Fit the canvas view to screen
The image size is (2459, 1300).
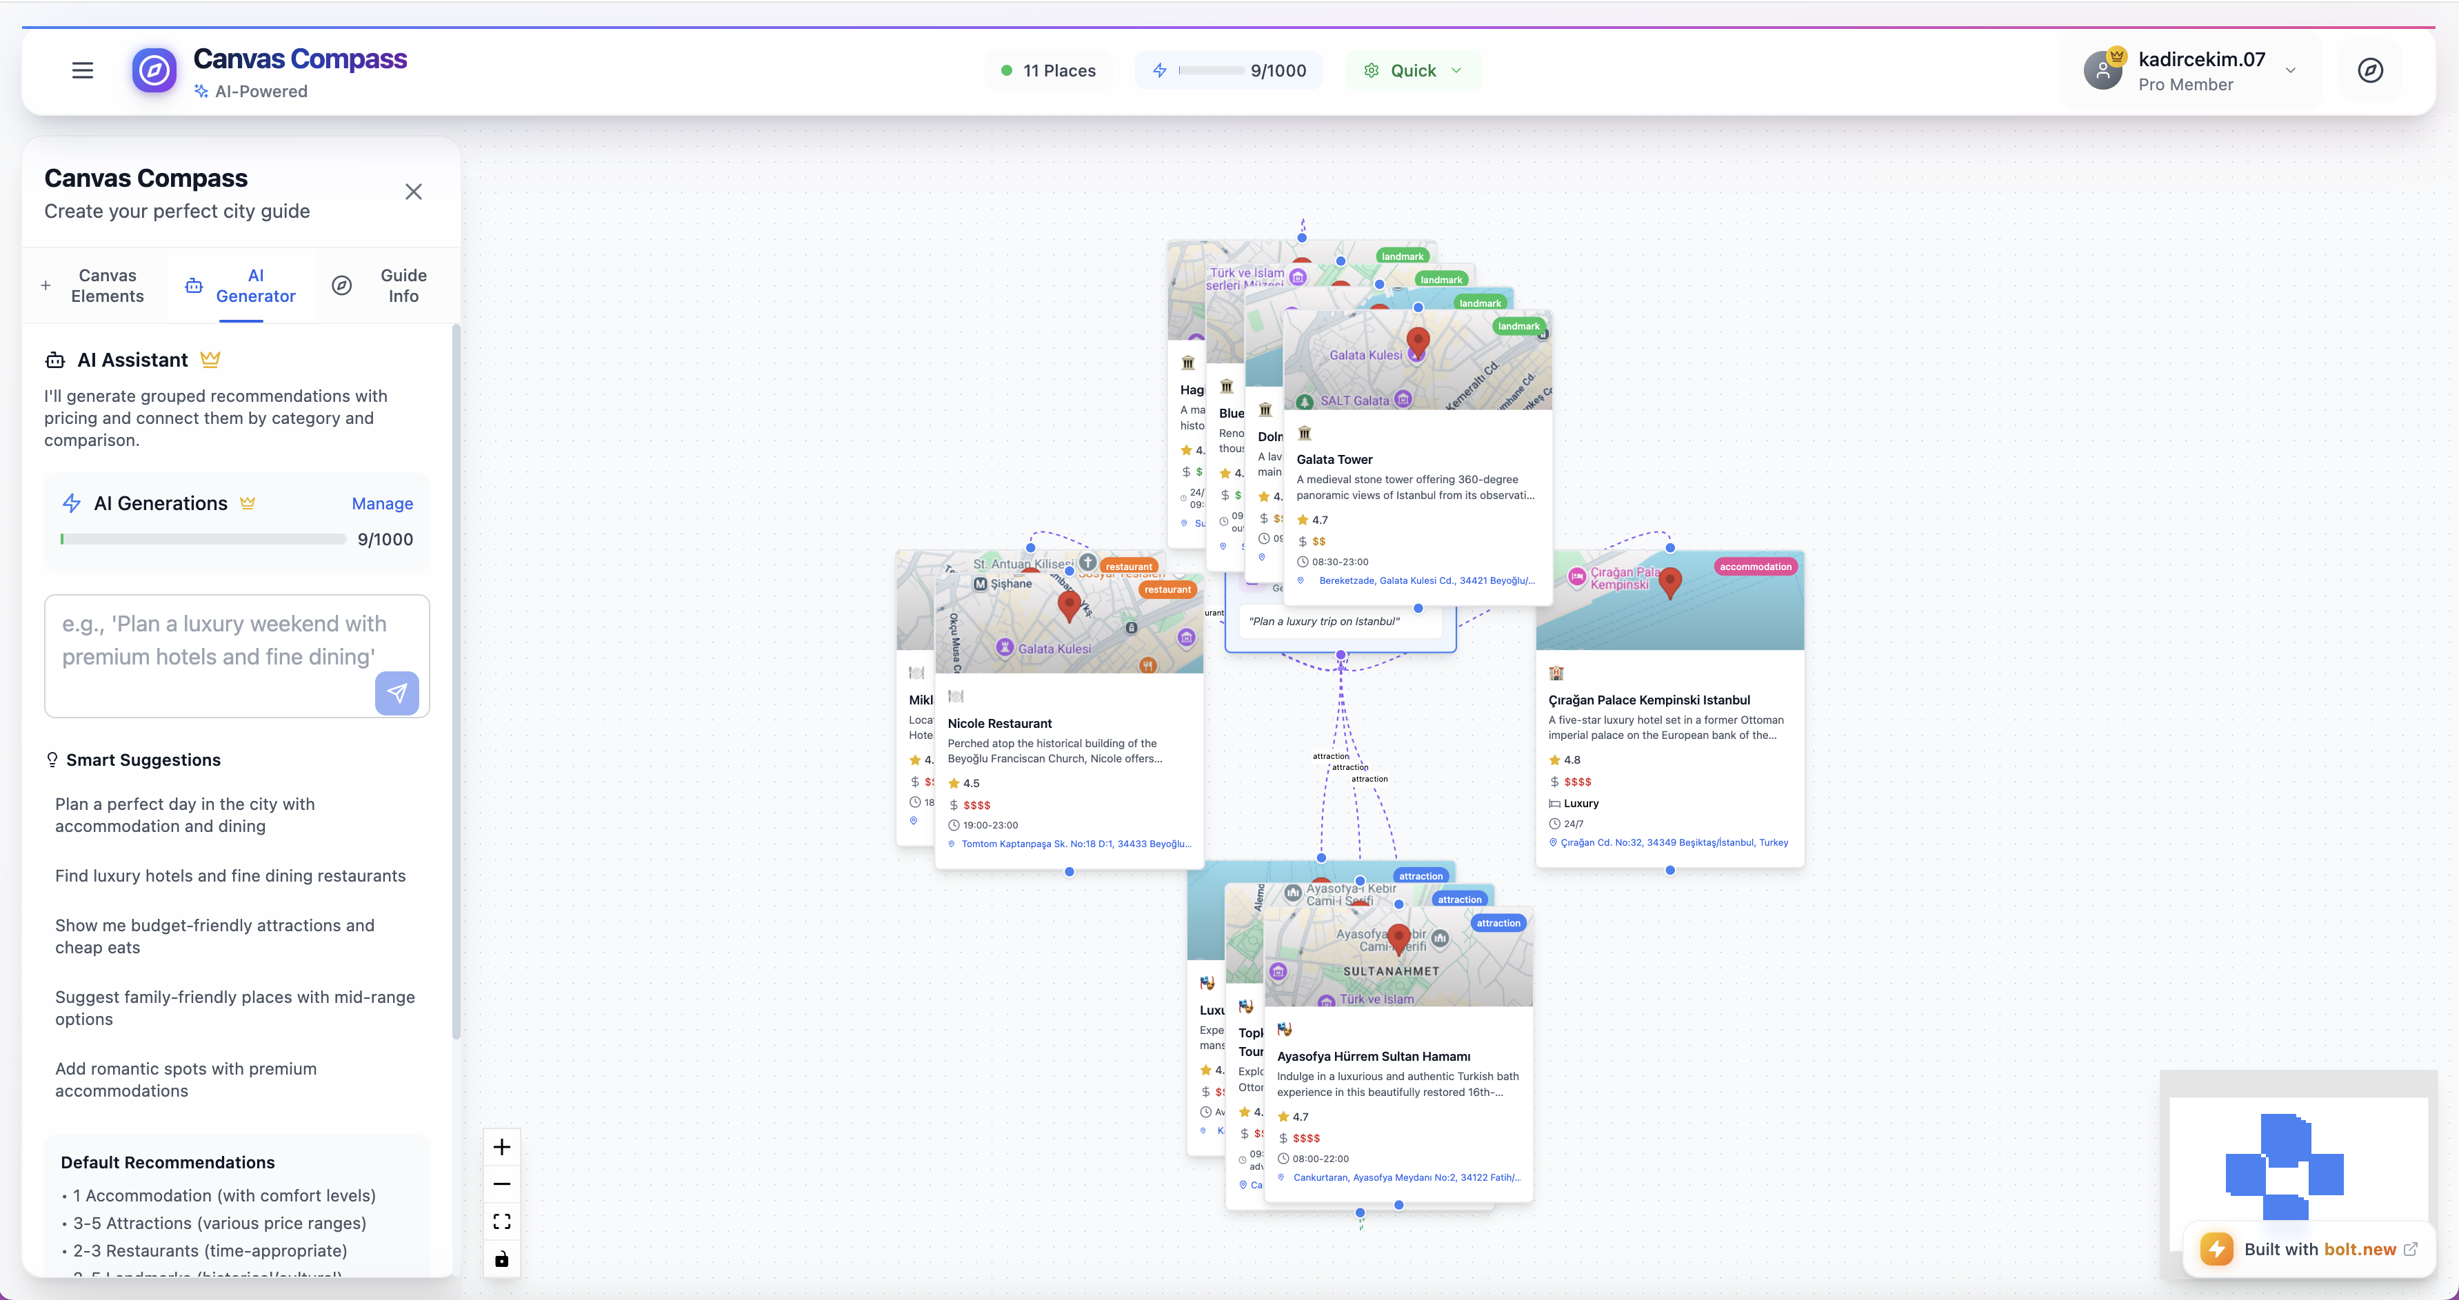coord(502,1221)
